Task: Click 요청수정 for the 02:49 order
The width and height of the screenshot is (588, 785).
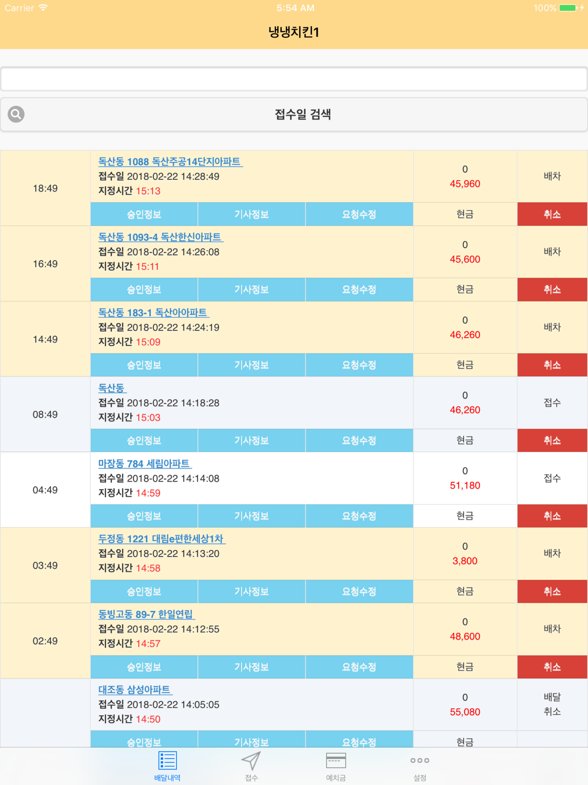Action: (x=359, y=667)
